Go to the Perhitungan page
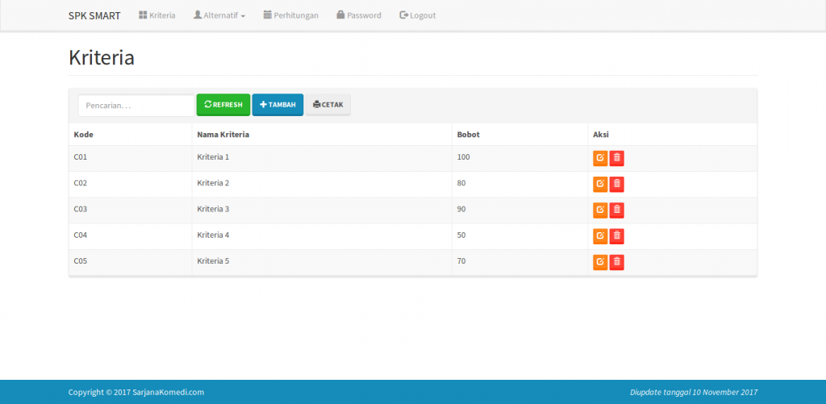826x404 pixels. point(290,15)
